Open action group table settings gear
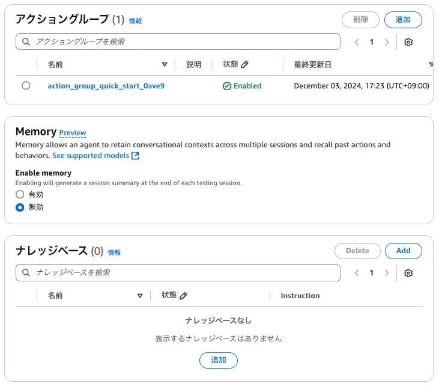439x386 pixels. 408,42
